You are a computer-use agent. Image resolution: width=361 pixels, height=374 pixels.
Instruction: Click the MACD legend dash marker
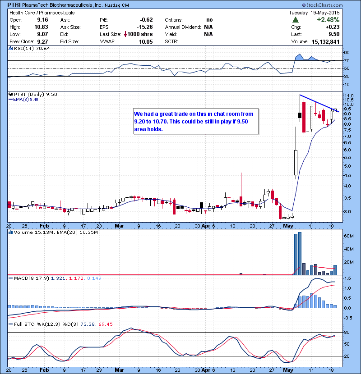(x=10, y=278)
